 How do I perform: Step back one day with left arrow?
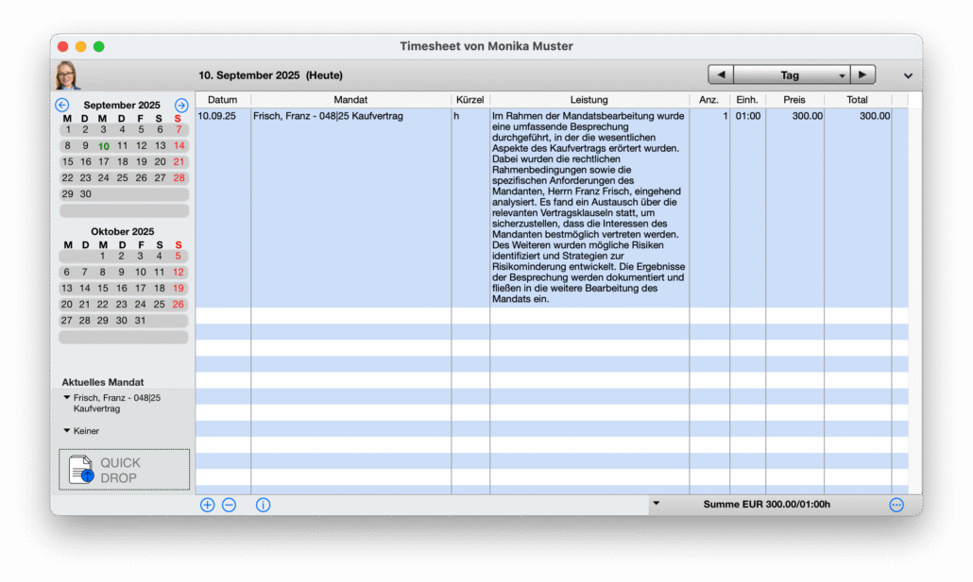(721, 75)
